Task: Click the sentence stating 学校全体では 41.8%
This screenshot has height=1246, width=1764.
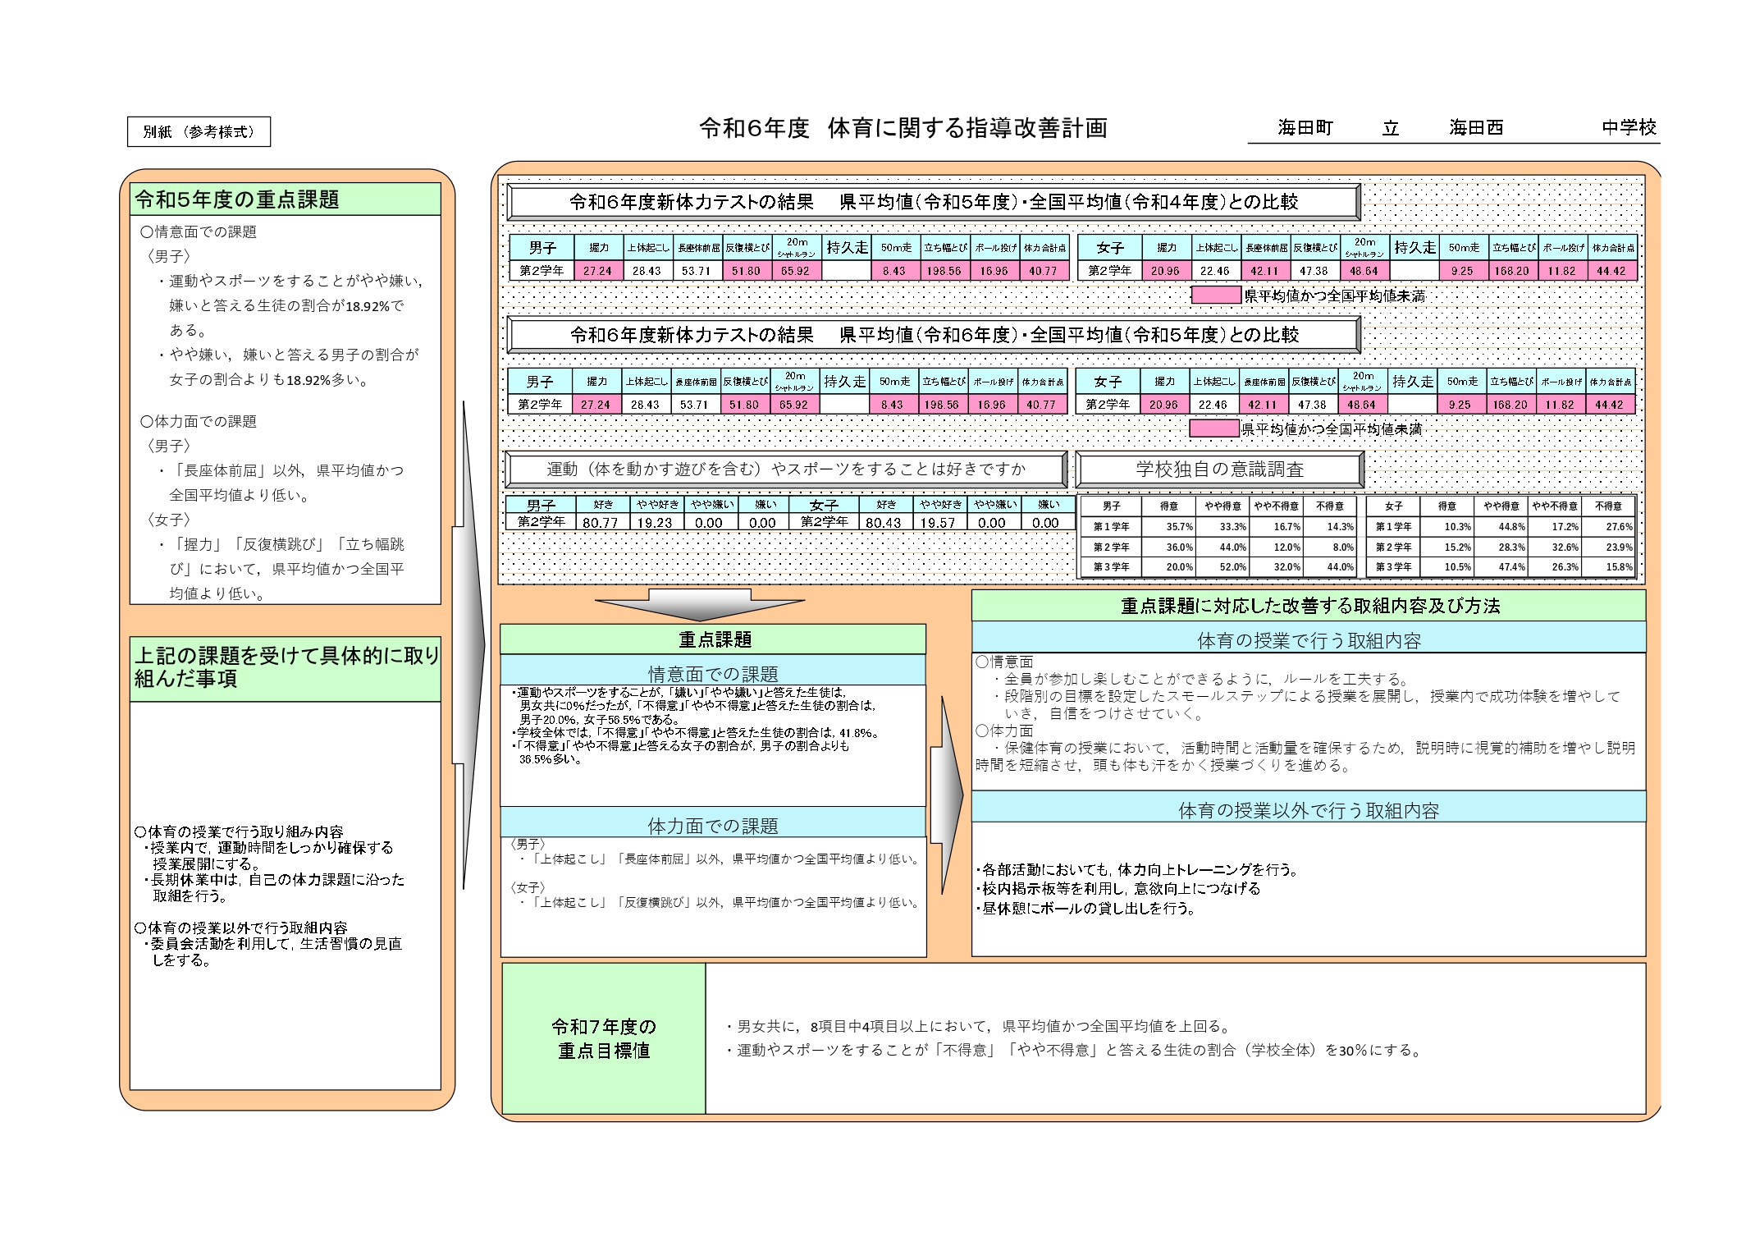Action: [697, 733]
